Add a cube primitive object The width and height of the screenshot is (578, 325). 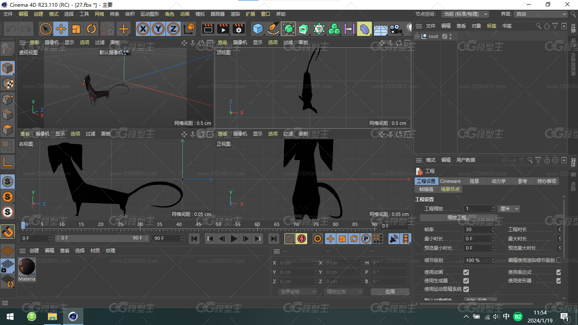tap(258, 29)
